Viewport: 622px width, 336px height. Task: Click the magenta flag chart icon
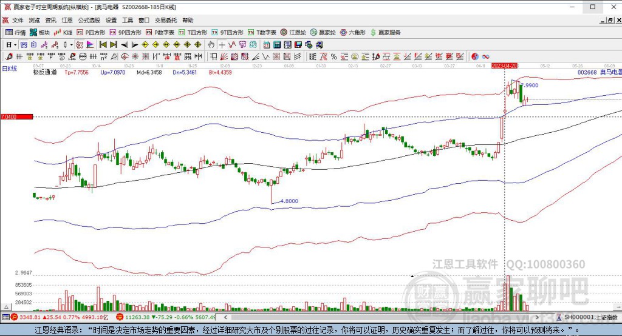point(90,45)
